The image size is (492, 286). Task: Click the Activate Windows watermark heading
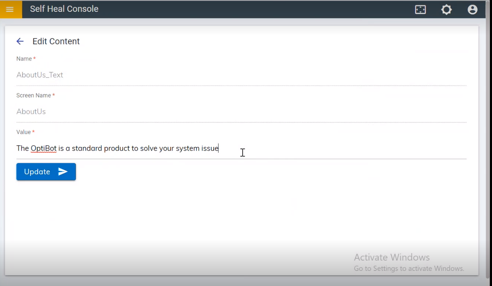392,257
